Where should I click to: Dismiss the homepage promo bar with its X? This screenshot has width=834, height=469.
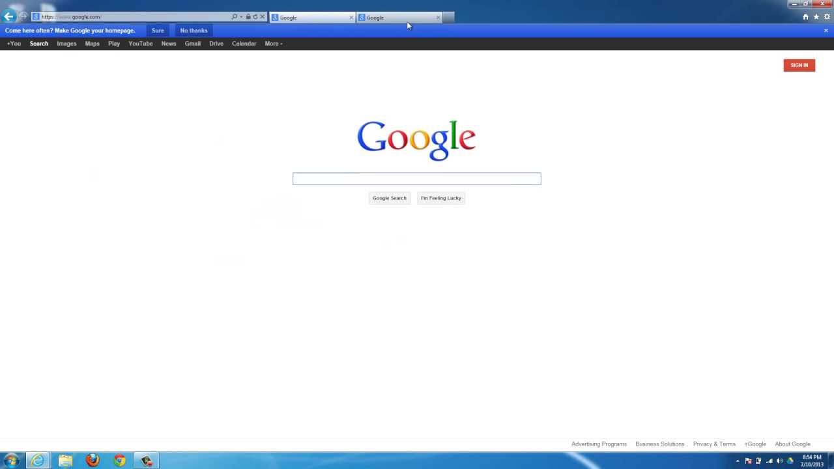point(826,31)
